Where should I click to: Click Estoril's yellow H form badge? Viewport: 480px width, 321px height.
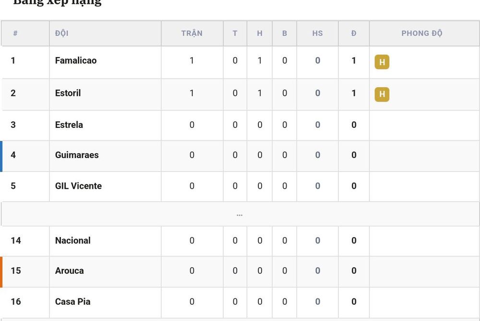point(382,94)
